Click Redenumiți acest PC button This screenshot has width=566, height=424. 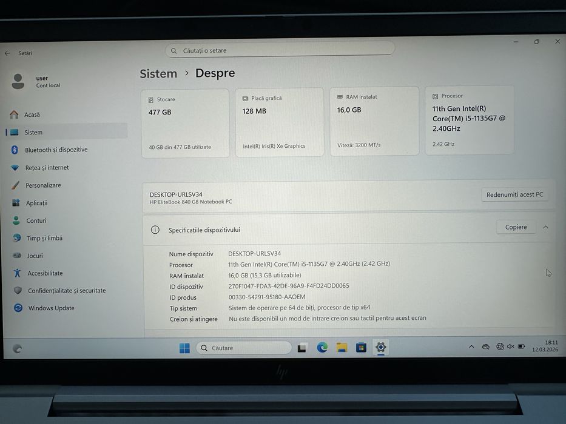(x=515, y=194)
